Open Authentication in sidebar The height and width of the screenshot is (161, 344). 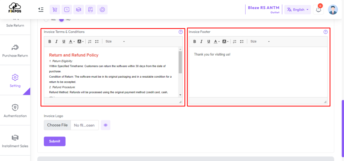click(x=15, y=111)
